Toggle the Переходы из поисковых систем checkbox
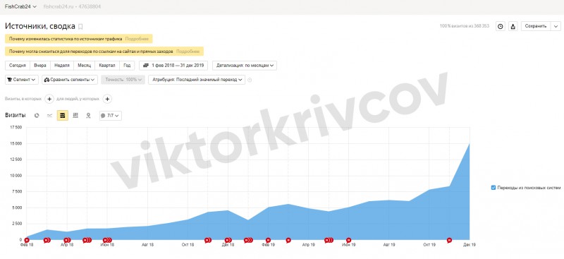 493,188
